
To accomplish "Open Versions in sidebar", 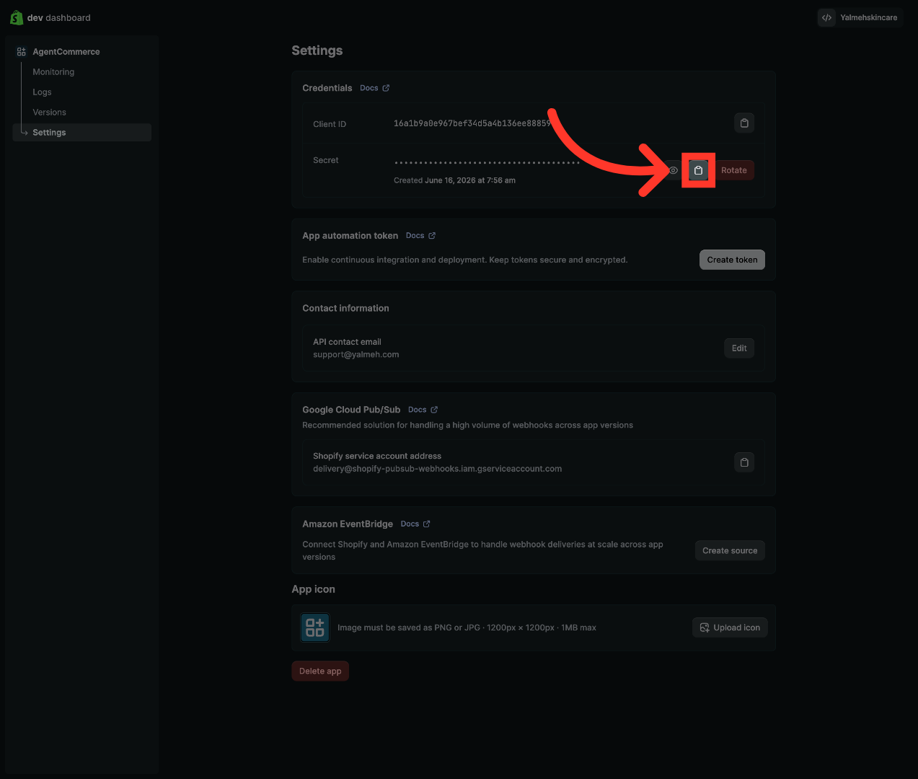I will [49, 113].
